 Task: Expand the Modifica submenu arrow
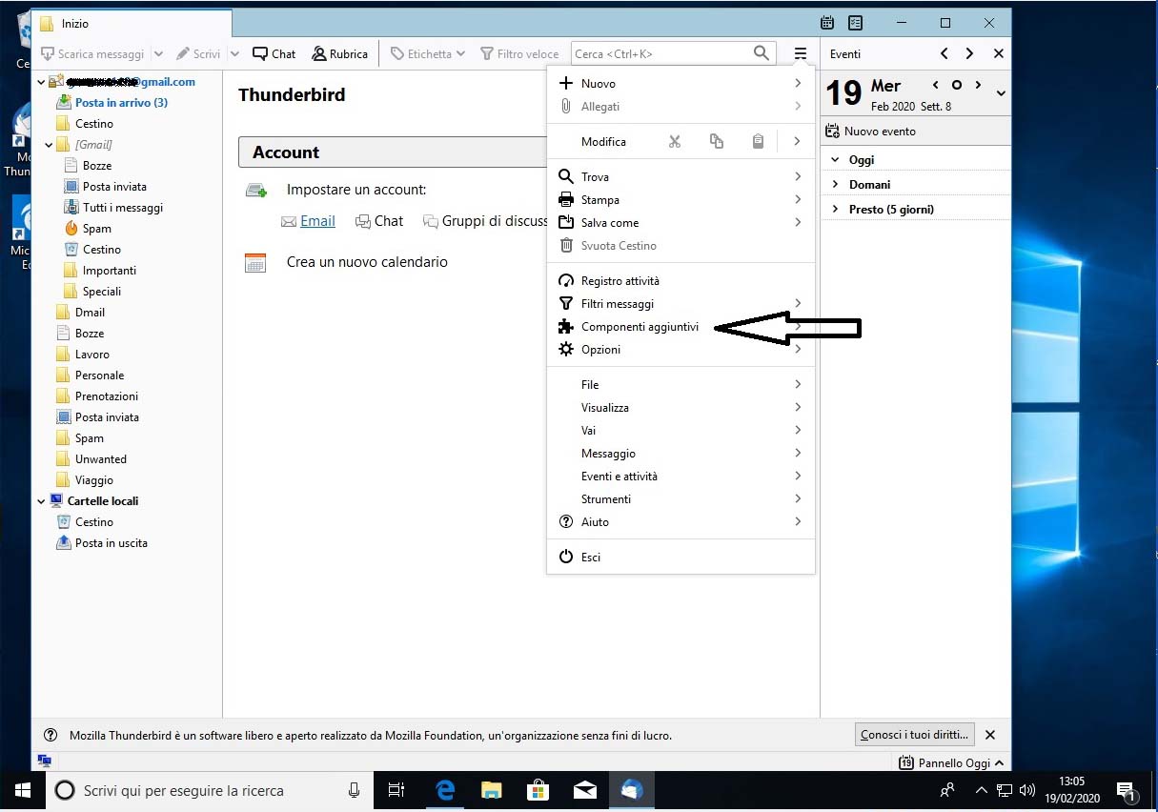tap(797, 142)
